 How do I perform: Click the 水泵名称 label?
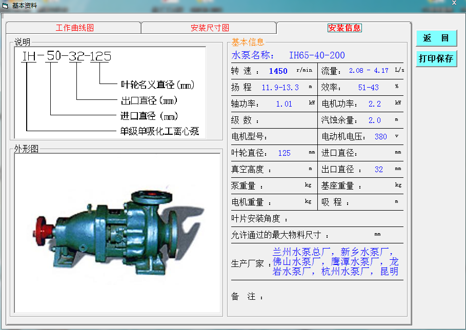point(253,55)
